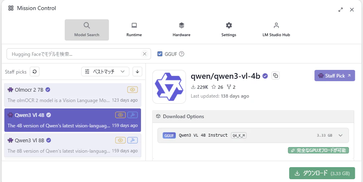Click the 完全なGPUオフロードが可能 badge

pyautogui.click(x=318, y=150)
